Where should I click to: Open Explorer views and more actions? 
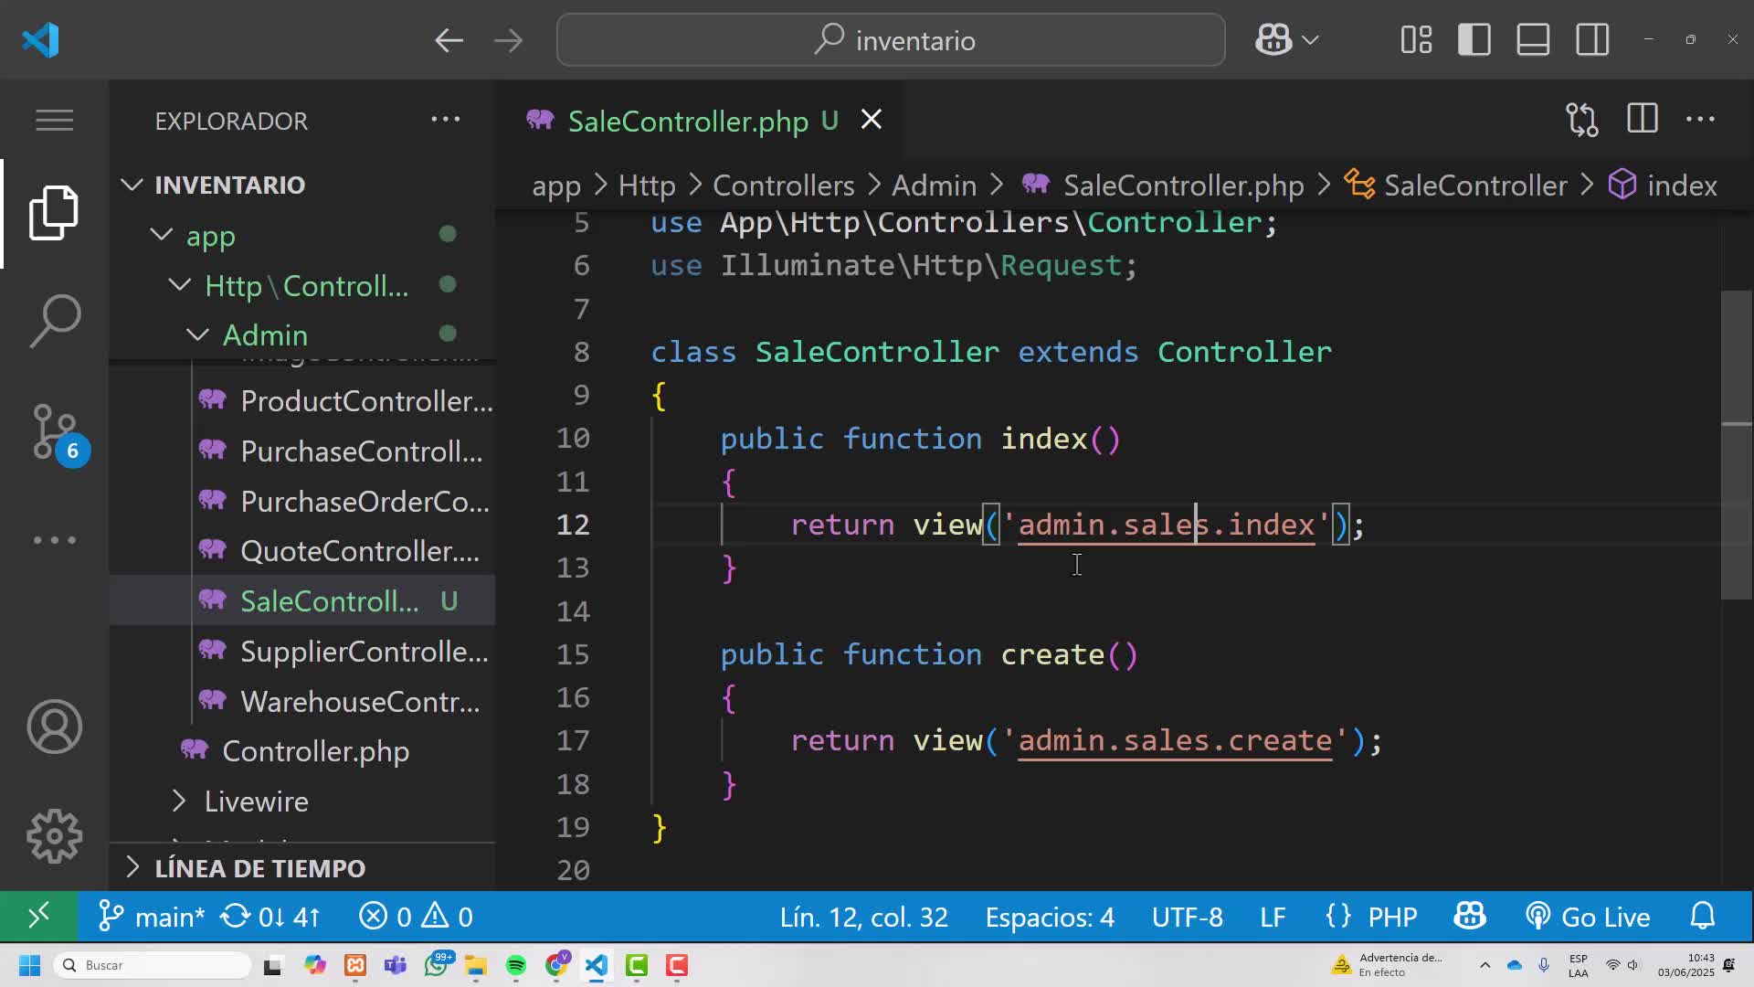446,120
